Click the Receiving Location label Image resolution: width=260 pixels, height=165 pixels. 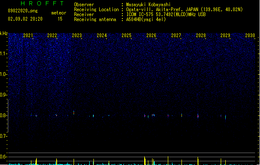[x=96, y=9]
